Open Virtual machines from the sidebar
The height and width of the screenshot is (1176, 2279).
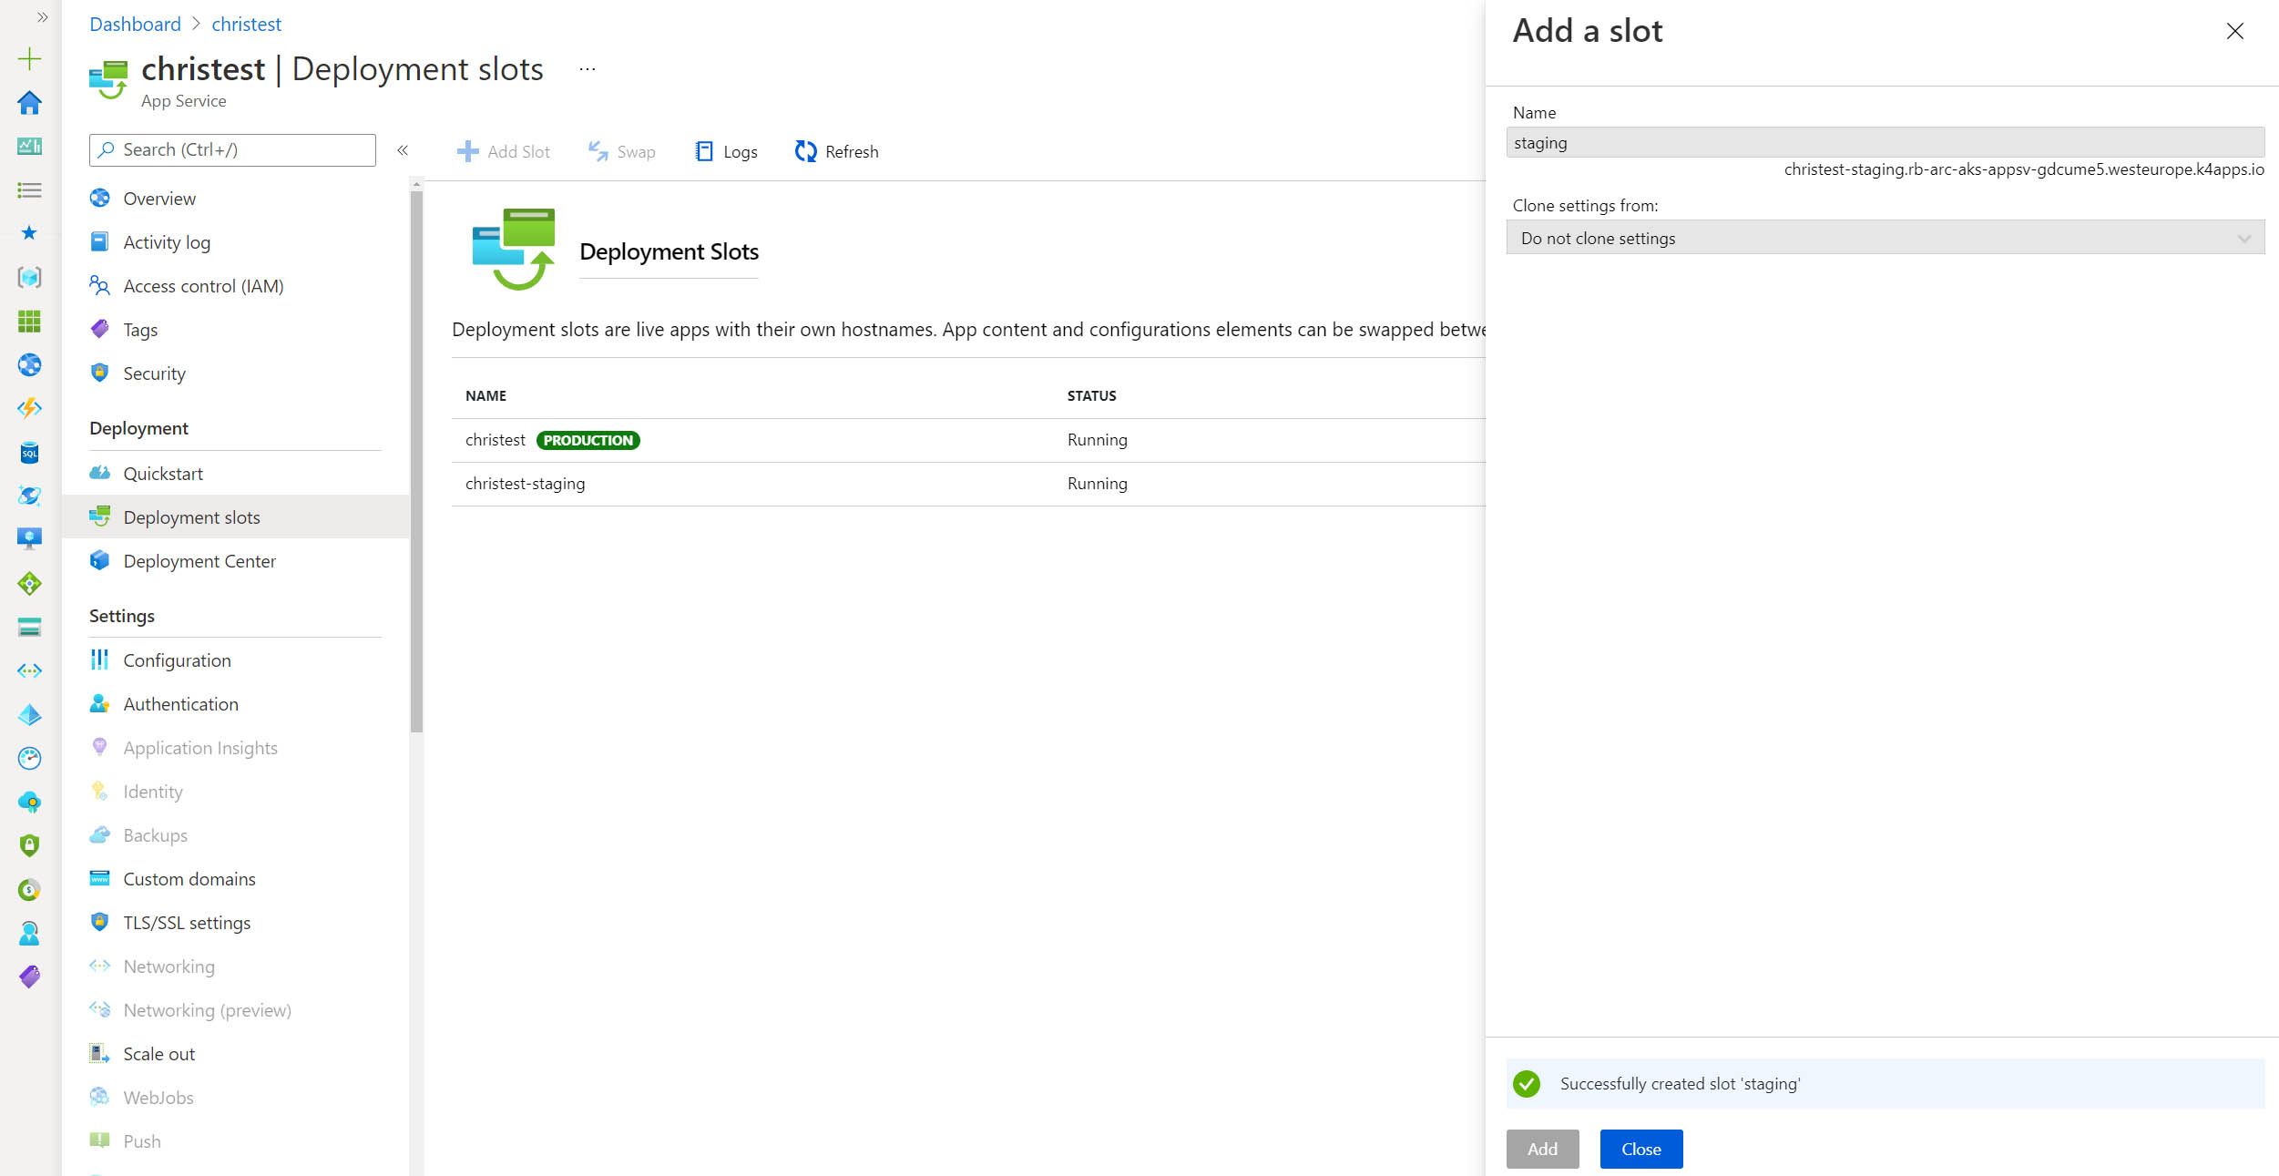point(29,537)
